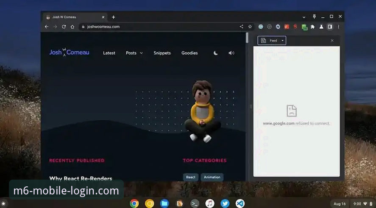Open the system status tray clock

pyautogui.click(x=363, y=204)
